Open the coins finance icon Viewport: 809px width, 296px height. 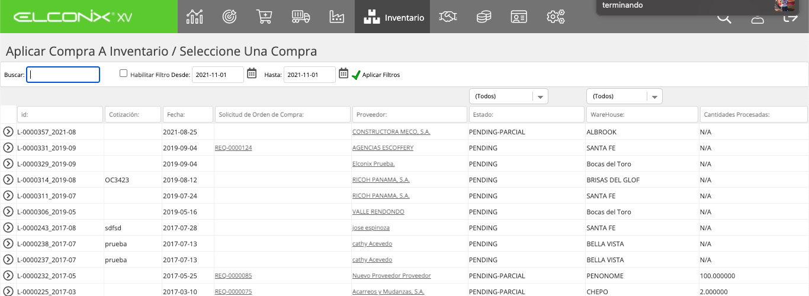click(484, 17)
